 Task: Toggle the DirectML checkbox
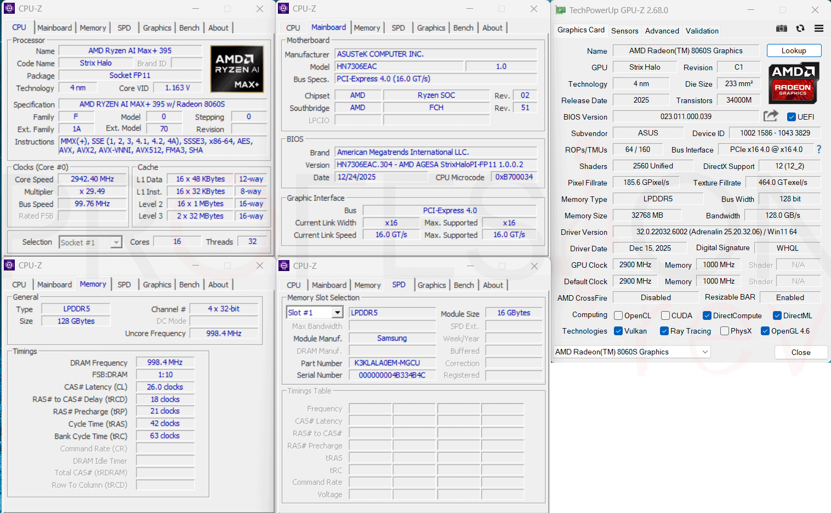[777, 315]
